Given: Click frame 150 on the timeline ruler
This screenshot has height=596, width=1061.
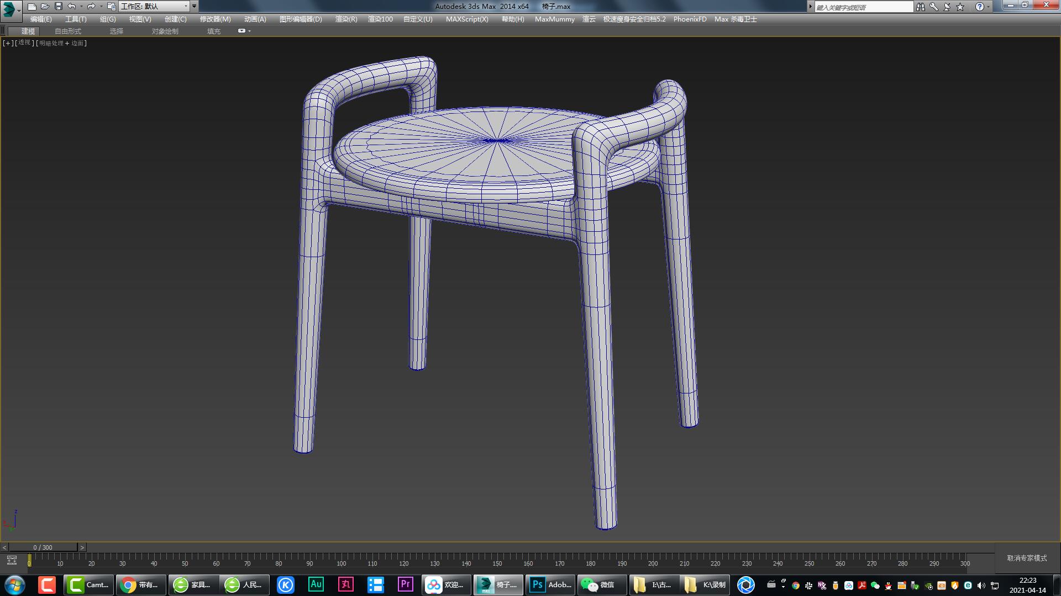Looking at the screenshot, I should pyautogui.click(x=497, y=564).
